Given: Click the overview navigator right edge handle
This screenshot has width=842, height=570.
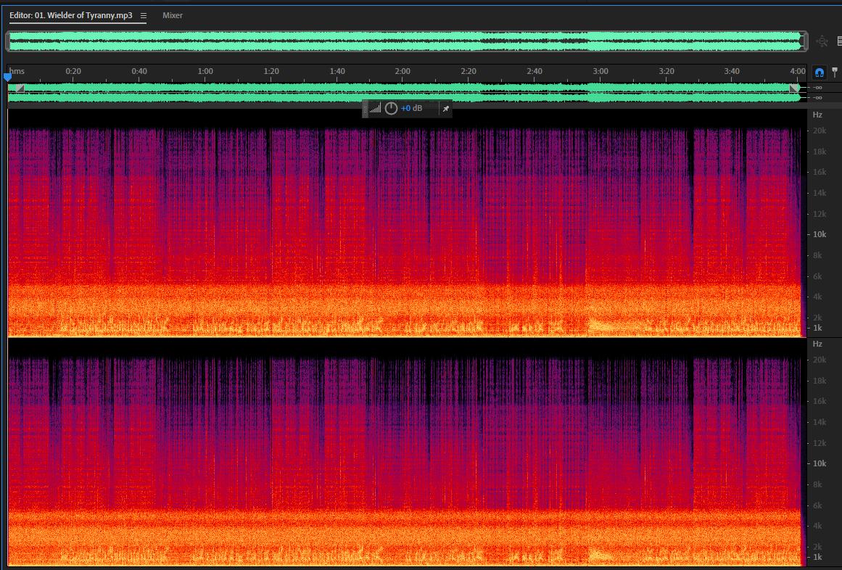Looking at the screenshot, I should 804,41.
